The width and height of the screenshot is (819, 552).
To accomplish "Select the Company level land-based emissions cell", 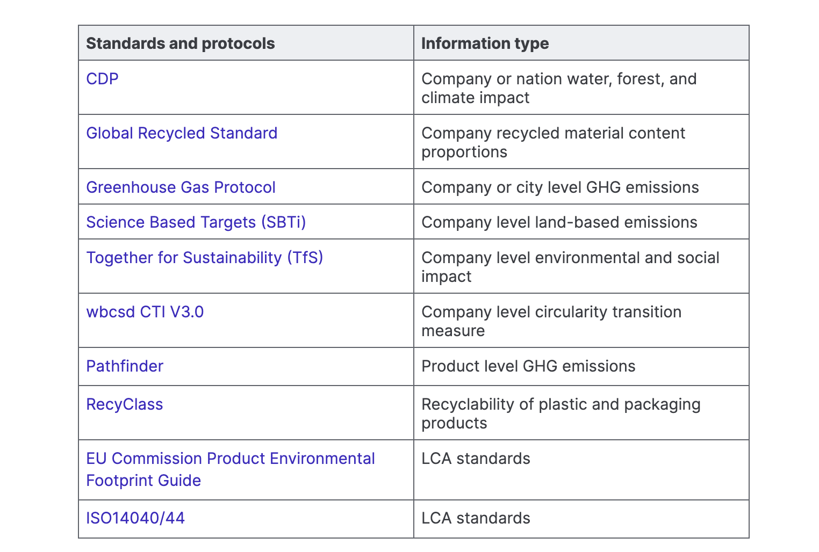I will (559, 222).
